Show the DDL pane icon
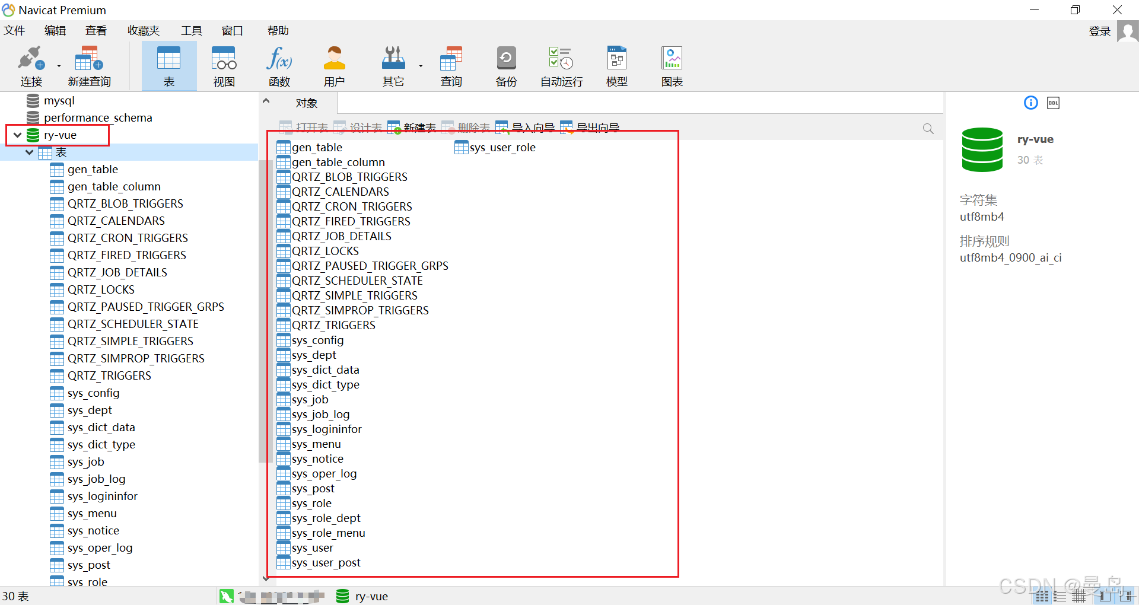 (x=1053, y=103)
